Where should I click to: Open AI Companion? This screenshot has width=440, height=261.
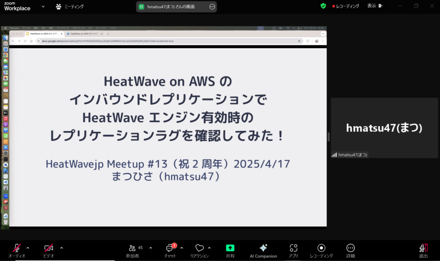pos(263,251)
